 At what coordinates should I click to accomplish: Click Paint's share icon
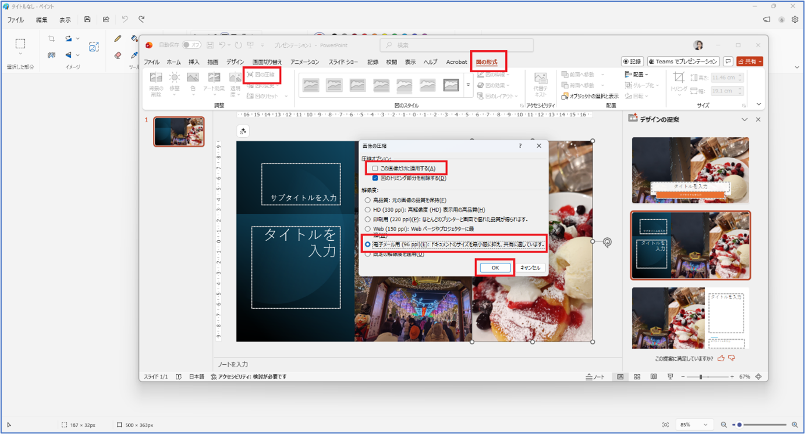pyautogui.click(x=106, y=20)
